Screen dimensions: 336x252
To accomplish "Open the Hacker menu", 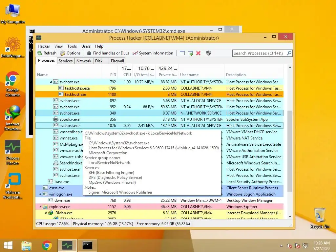I will point(44,46).
